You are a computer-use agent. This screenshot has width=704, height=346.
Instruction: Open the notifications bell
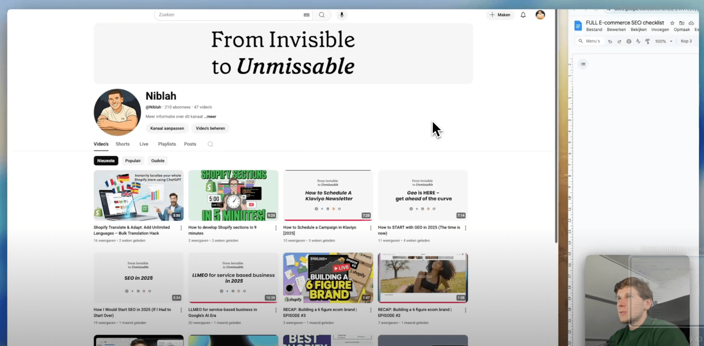[x=523, y=15]
